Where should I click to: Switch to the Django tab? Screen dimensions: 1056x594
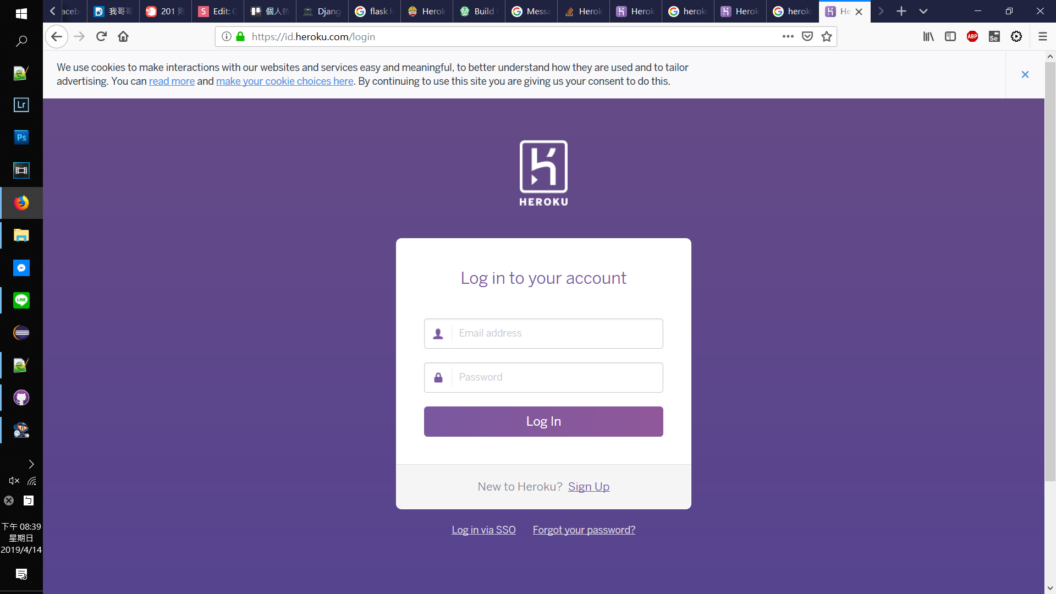tap(322, 11)
